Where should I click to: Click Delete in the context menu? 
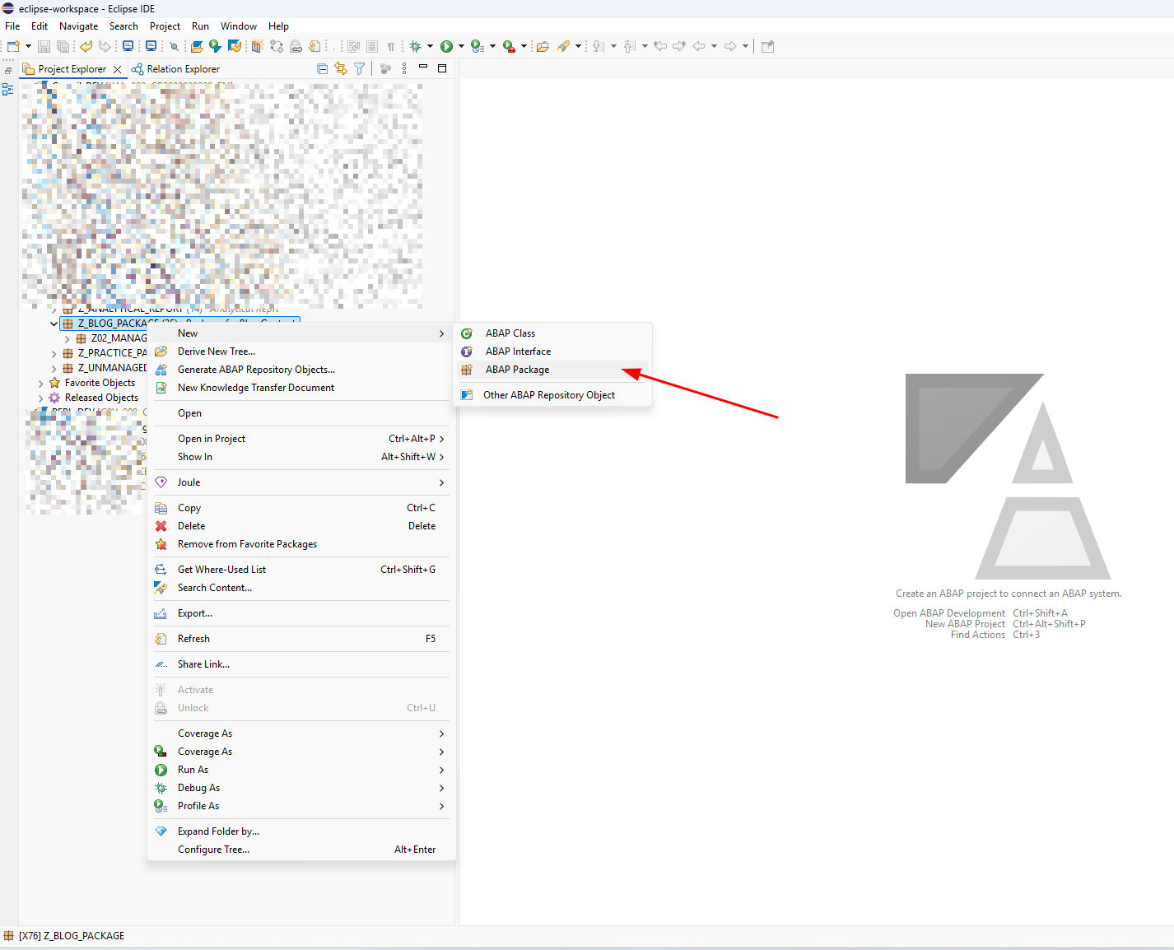(301, 526)
